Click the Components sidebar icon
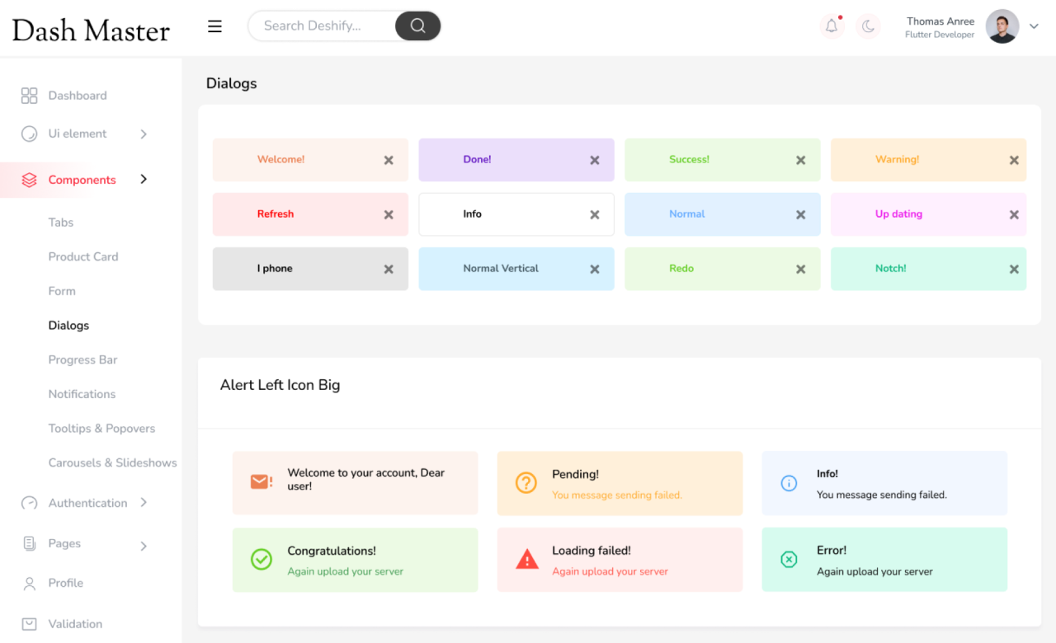This screenshot has height=643, width=1056. coord(29,179)
